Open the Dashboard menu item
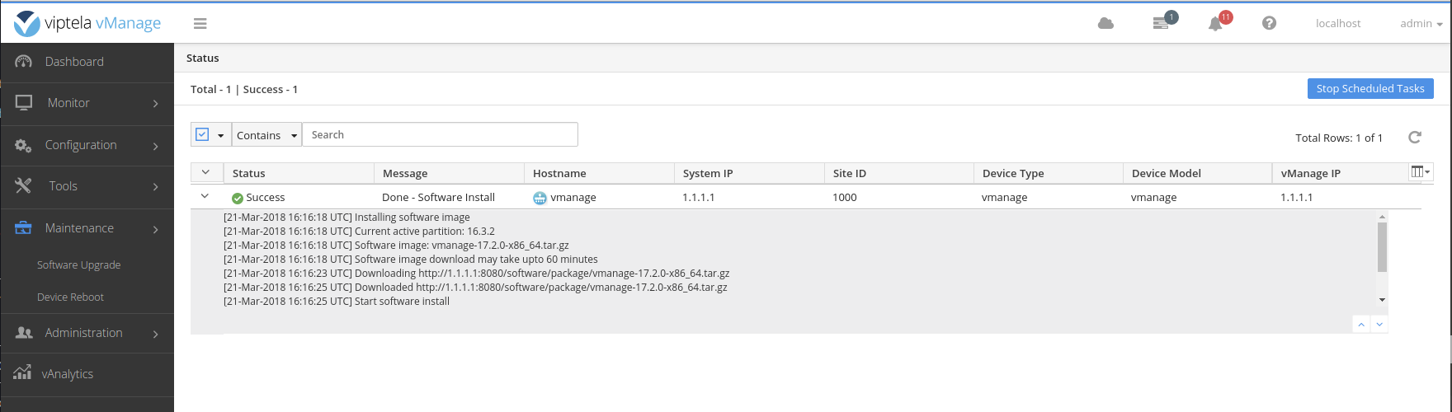 click(x=74, y=62)
